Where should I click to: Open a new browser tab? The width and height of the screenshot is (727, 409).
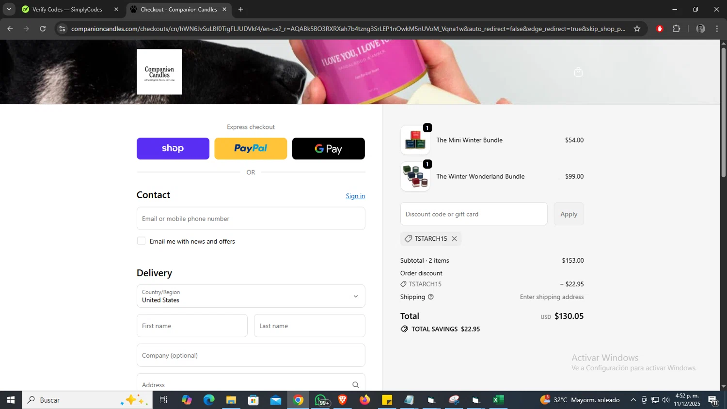click(241, 9)
